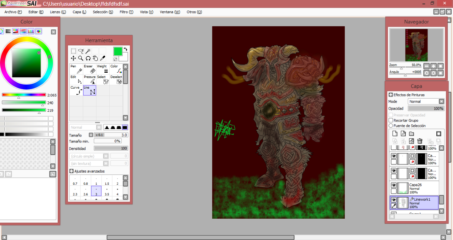453x240 pixels.
Task: Click the transparent color swatch icon
Action: 115,59
